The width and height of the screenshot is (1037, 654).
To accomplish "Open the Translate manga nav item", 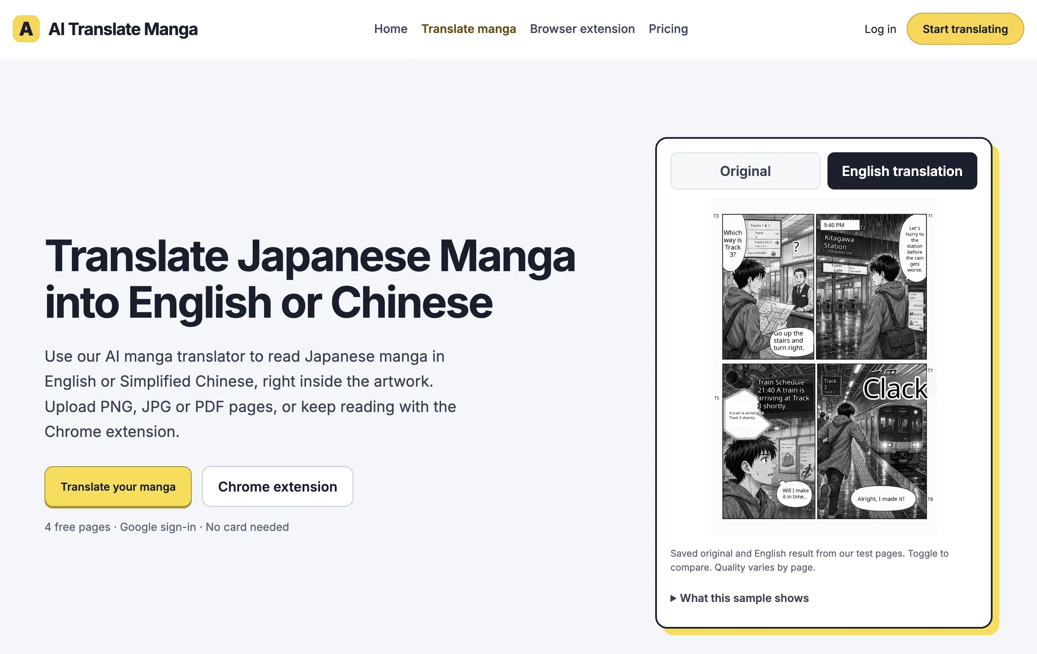I will click(469, 29).
